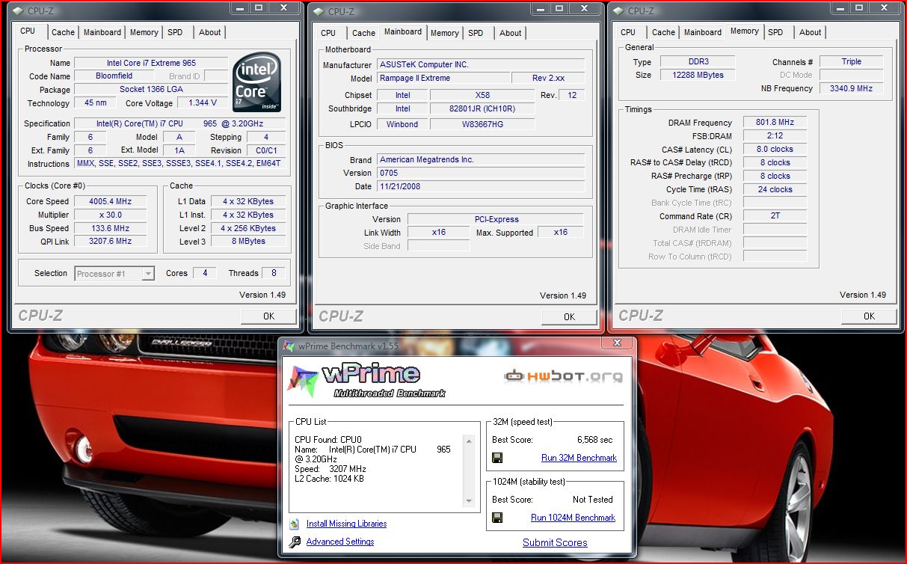Click the 82801JR (ICH10R) southbridge field
Screen dimensions: 907x564
[482, 108]
